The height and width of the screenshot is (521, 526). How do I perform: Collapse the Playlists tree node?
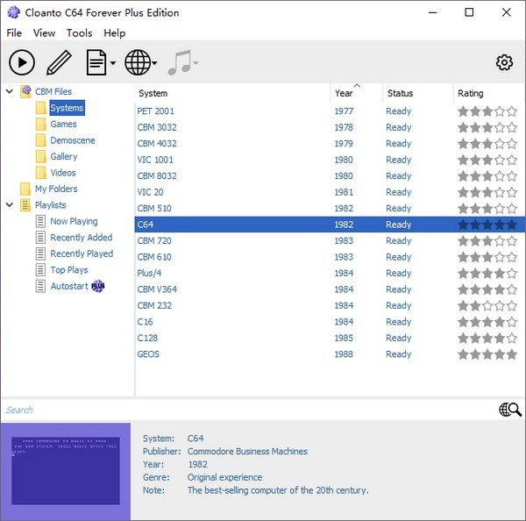[x=9, y=205]
